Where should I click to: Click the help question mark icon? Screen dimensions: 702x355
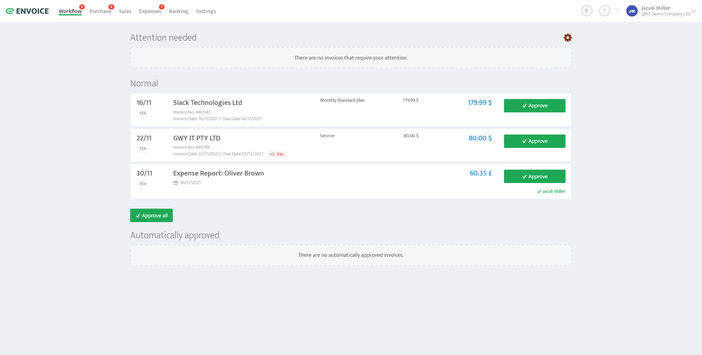(604, 11)
